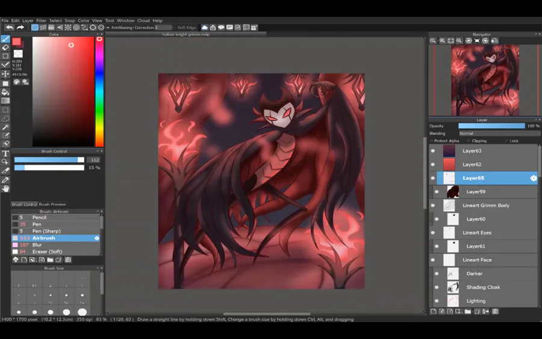542x339 pixels.
Task: Click the hollow knight grimm.mdp document tab
Action: 186,34
